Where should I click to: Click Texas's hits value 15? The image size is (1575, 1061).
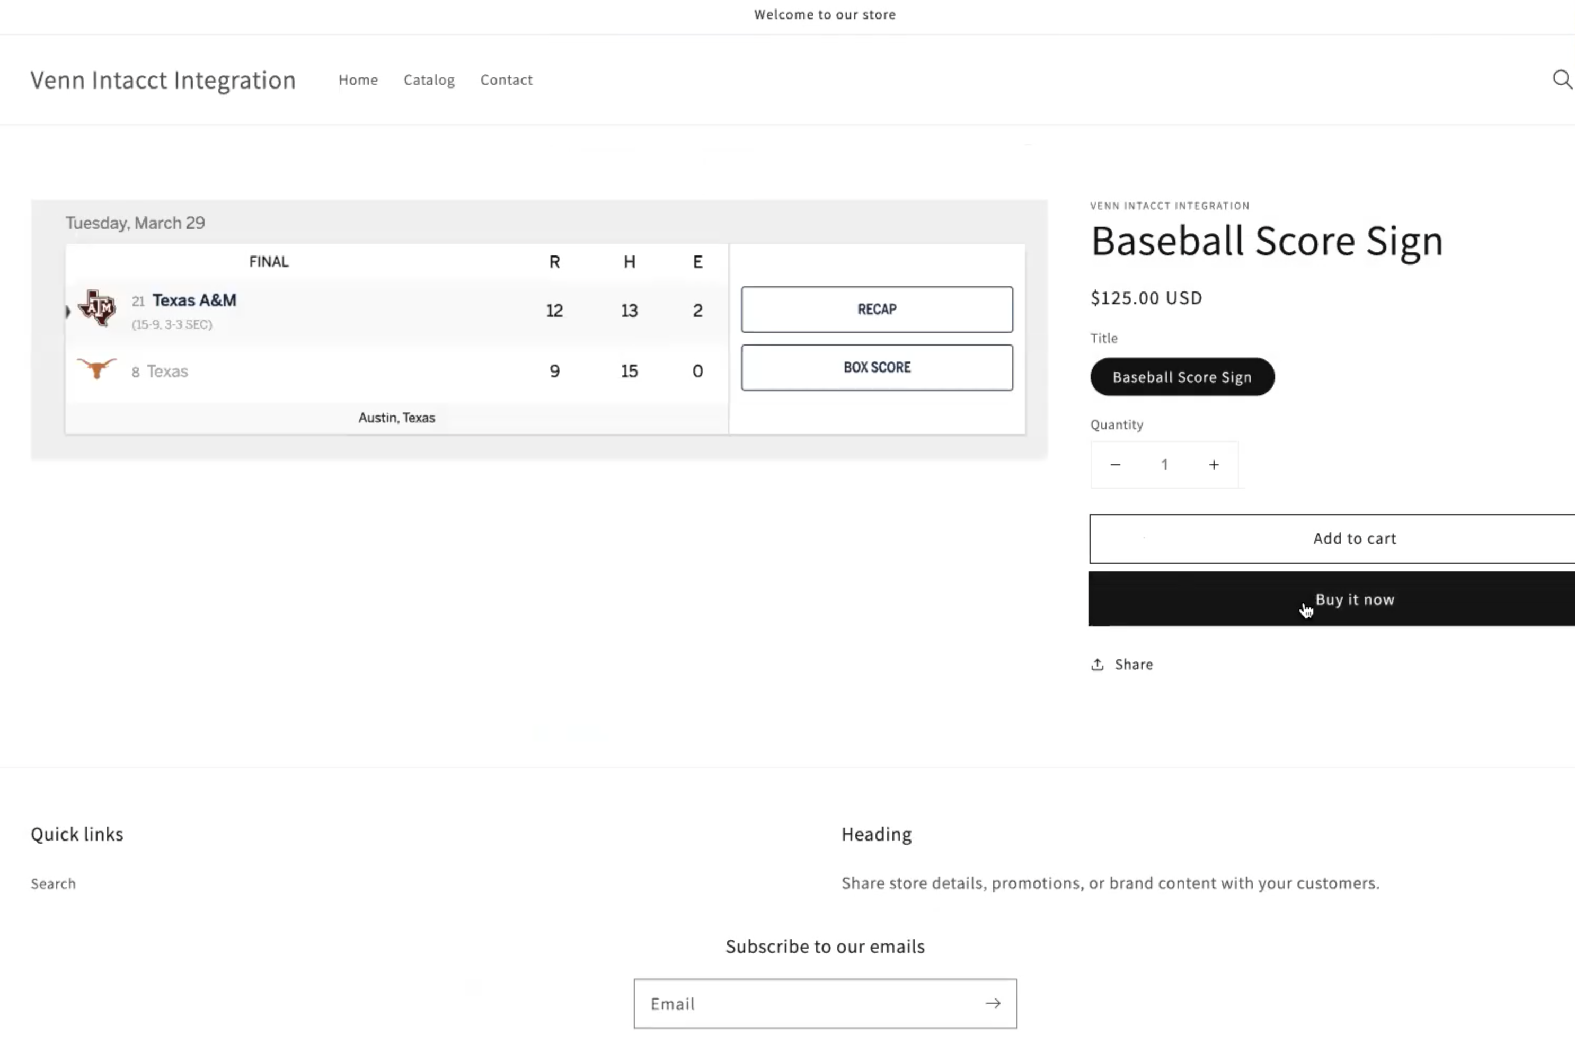point(629,371)
